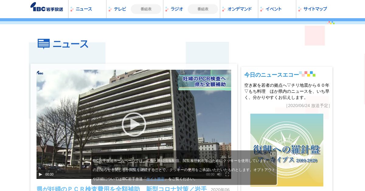Open the 復興への羅針盤 アーカイブス banner
The height and width of the screenshot is (191, 365).
point(287,150)
